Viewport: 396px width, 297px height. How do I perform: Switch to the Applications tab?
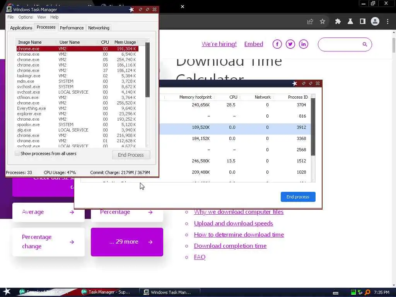pyautogui.click(x=21, y=28)
